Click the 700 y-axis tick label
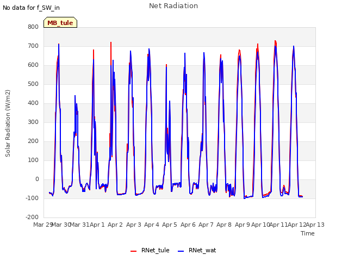348x261 pixels. pos(33,46)
